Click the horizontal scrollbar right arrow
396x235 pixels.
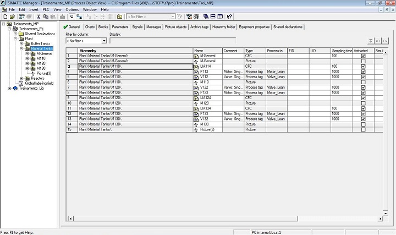(x=381, y=218)
